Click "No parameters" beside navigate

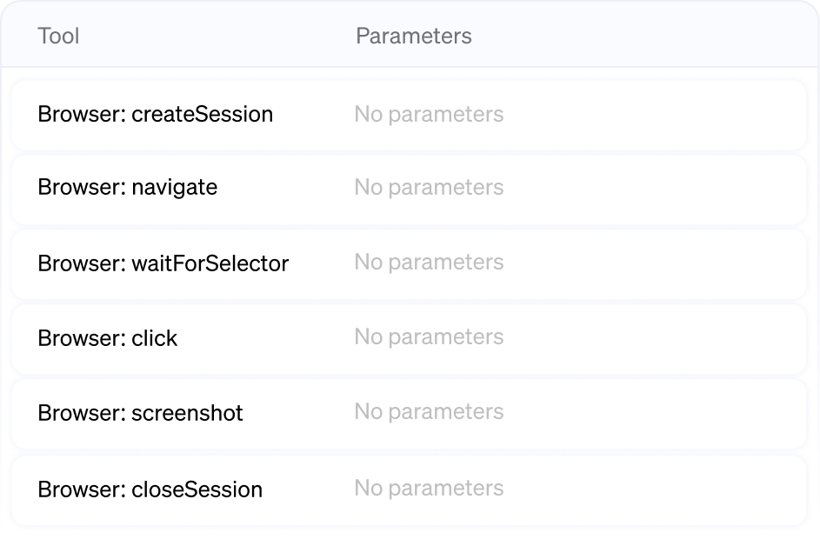(x=428, y=188)
